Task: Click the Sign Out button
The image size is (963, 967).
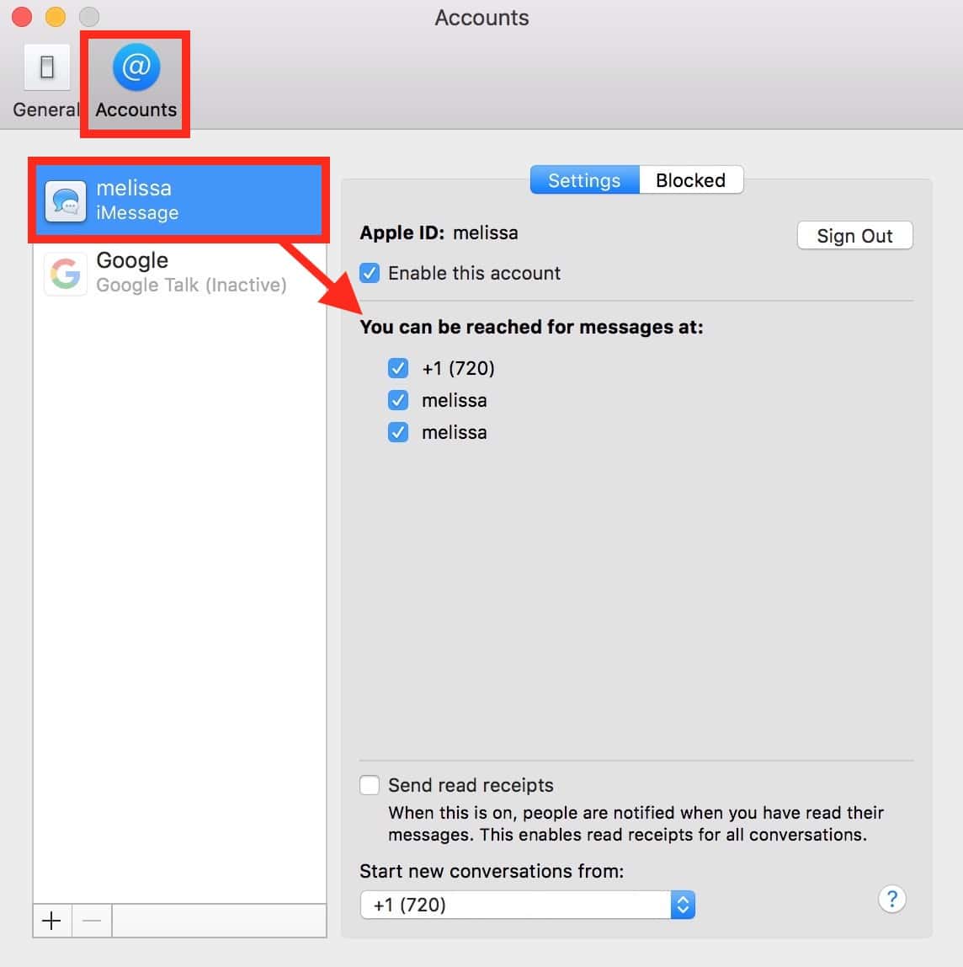Action: 854,236
